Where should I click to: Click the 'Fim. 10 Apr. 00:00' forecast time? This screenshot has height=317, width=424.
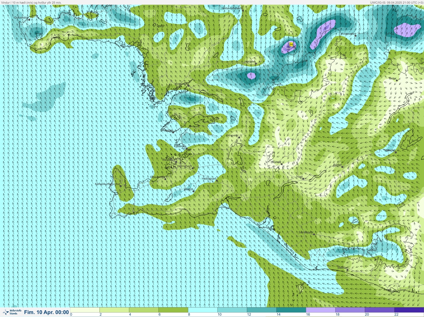pyautogui.click(x=46, y=312)
